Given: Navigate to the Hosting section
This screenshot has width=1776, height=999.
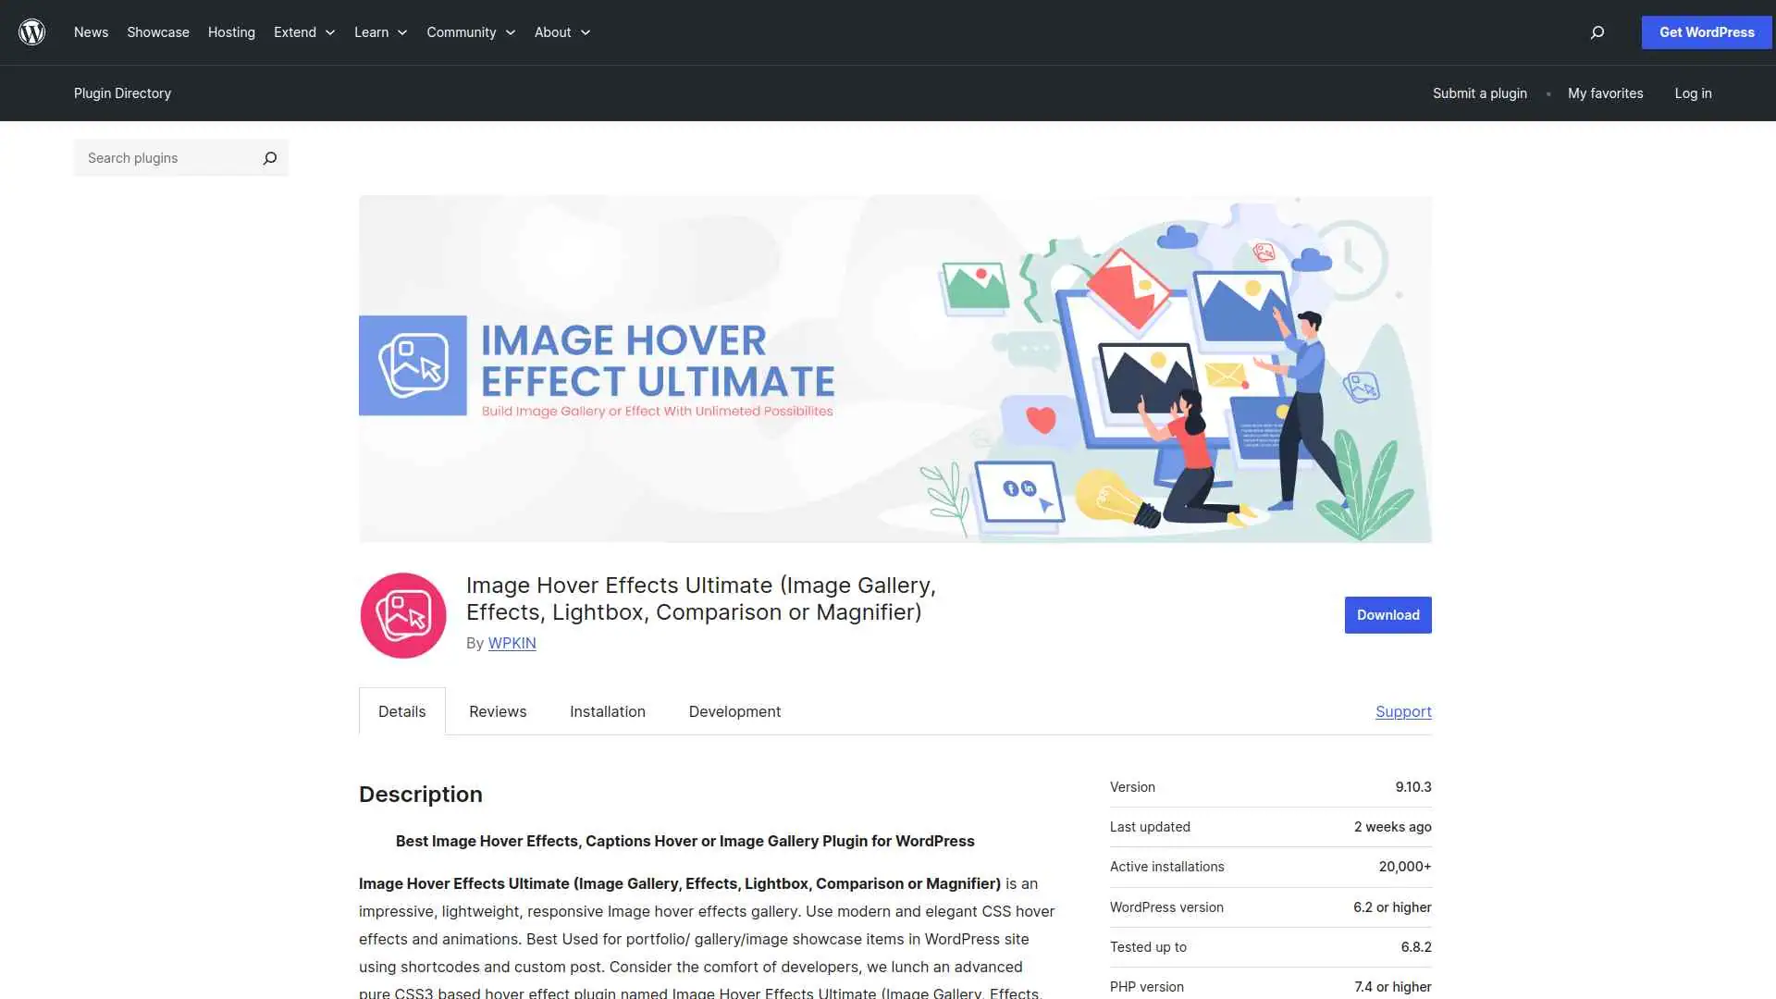Looking at the screenshot, I should tap(231, 31).
